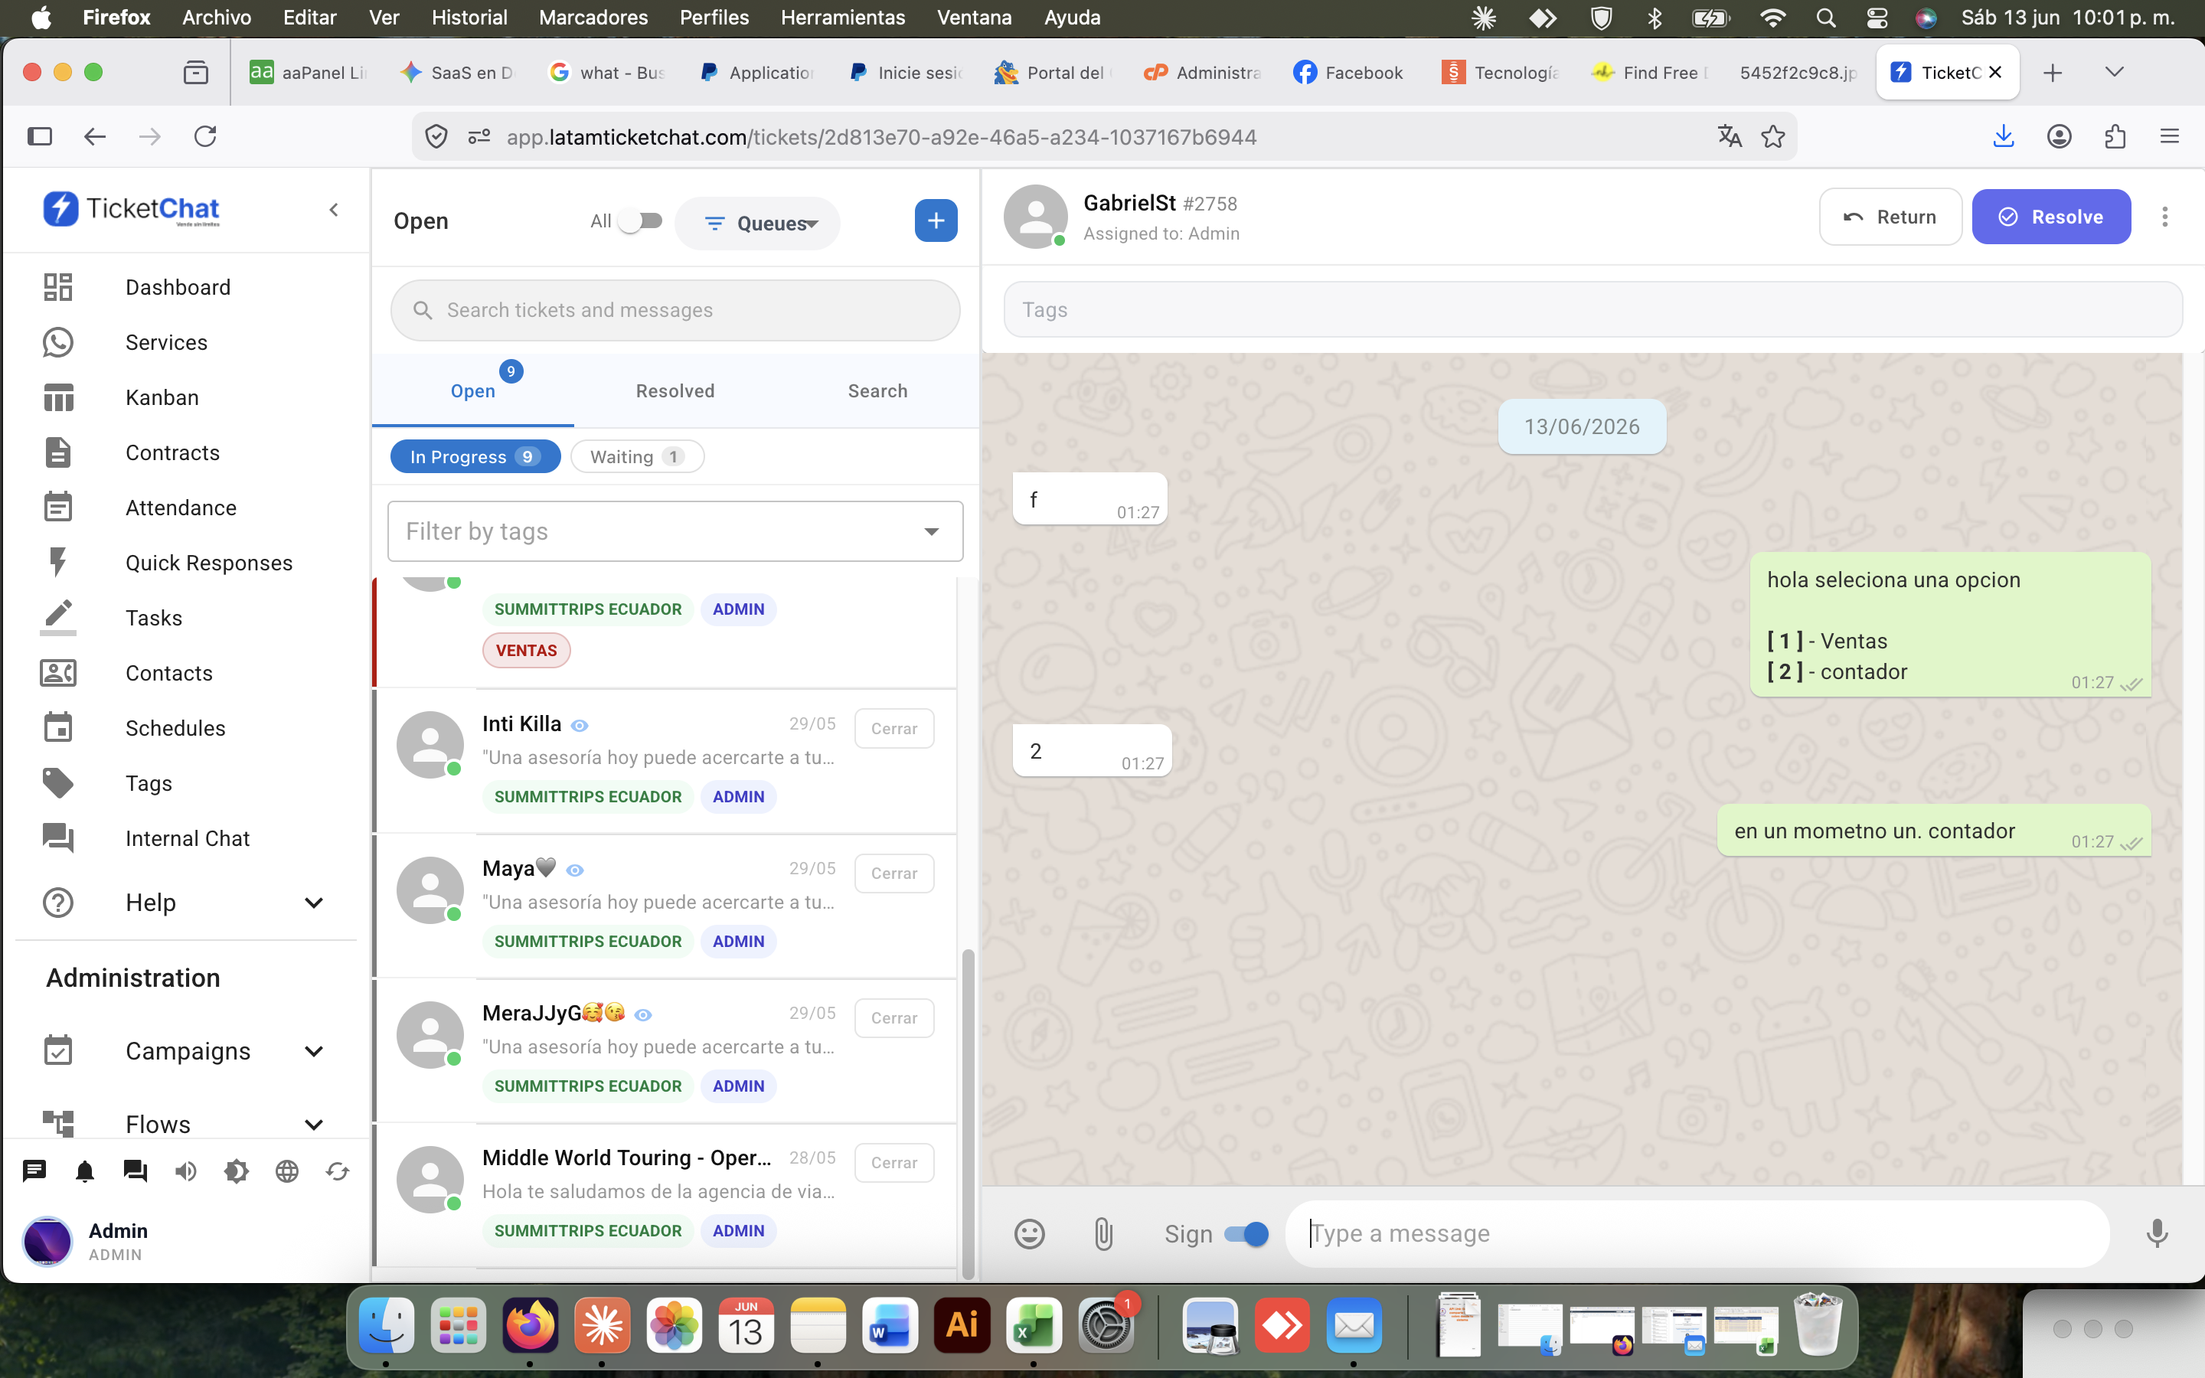Open the Queues dropdown
Image resolution: width=2205 pixels, height=1378 pixels.
(x=758, y=224)
